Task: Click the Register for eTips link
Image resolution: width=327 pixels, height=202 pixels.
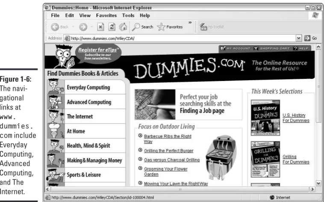Action: click(98, 50)
